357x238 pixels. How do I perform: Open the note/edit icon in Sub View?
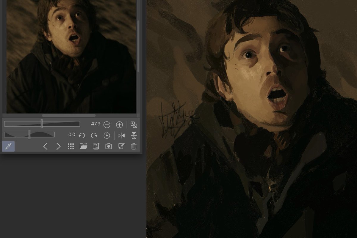121,146
